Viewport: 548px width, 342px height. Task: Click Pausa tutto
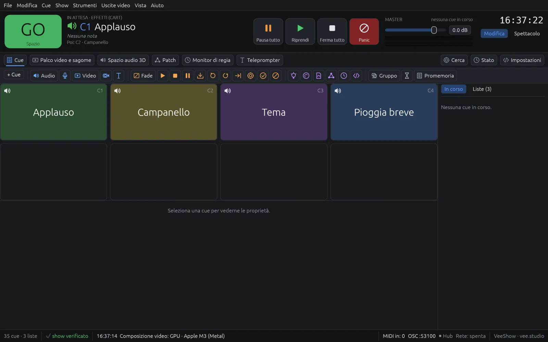point(268,31)
